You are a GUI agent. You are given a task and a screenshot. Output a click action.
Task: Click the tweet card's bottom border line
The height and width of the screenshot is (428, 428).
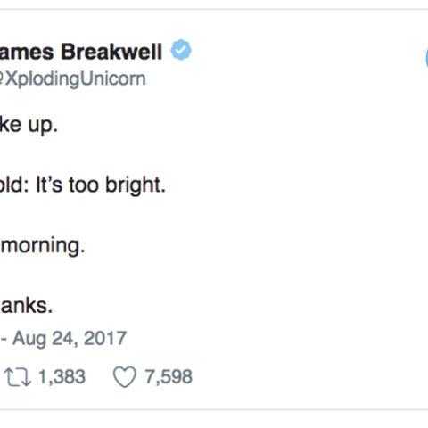[x=214, y=409]
